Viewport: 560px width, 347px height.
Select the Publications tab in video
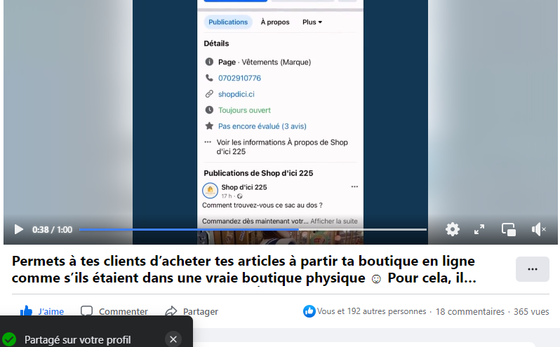click(228, 22)
